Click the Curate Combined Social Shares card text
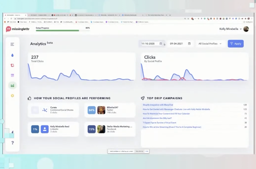The width and height of the screenshot is (256, 169). tap(62, 110)
